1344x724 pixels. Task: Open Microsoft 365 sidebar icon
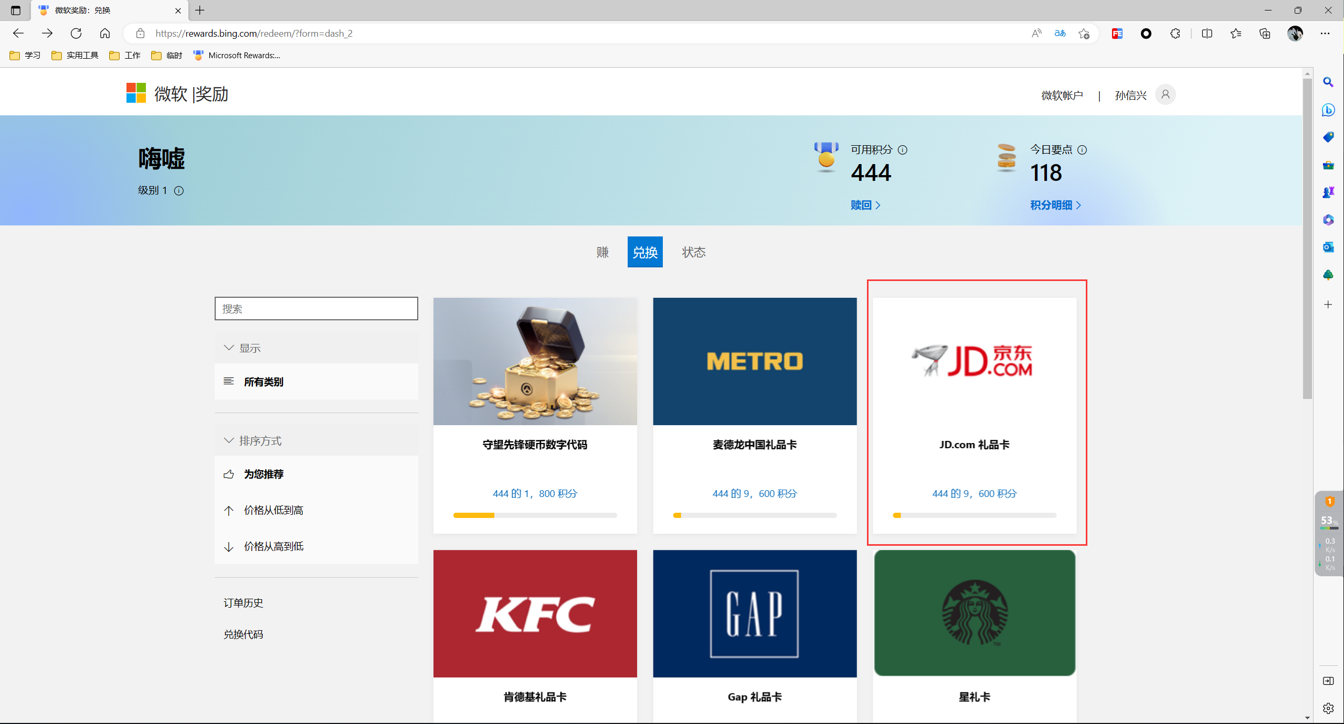(1328, 220)
